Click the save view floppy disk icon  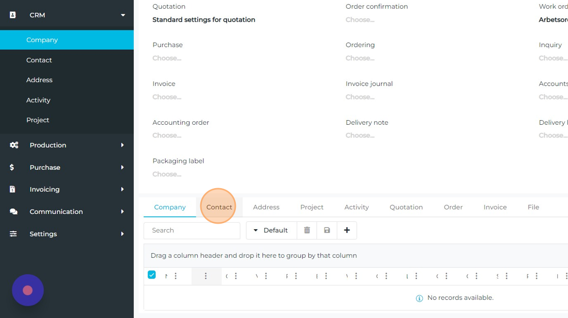click(x=327, y=230)
